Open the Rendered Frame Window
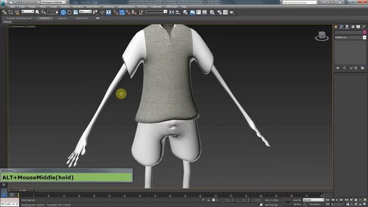The height and width of the screenshot is (207, 368). pos(225,12)
